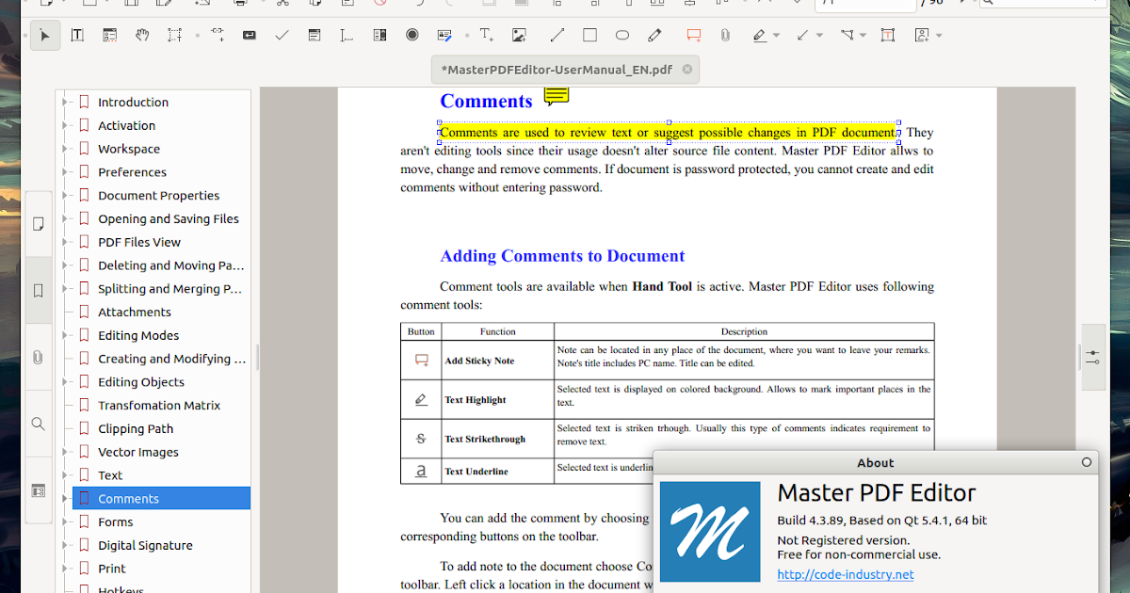
Task: Activate the Hand tool
Action: tap(142, 36)
